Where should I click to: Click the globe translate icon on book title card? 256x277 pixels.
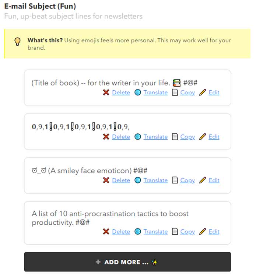138,92
